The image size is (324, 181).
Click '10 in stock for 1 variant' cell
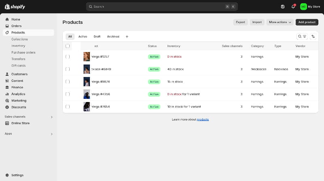pos(184,106)
